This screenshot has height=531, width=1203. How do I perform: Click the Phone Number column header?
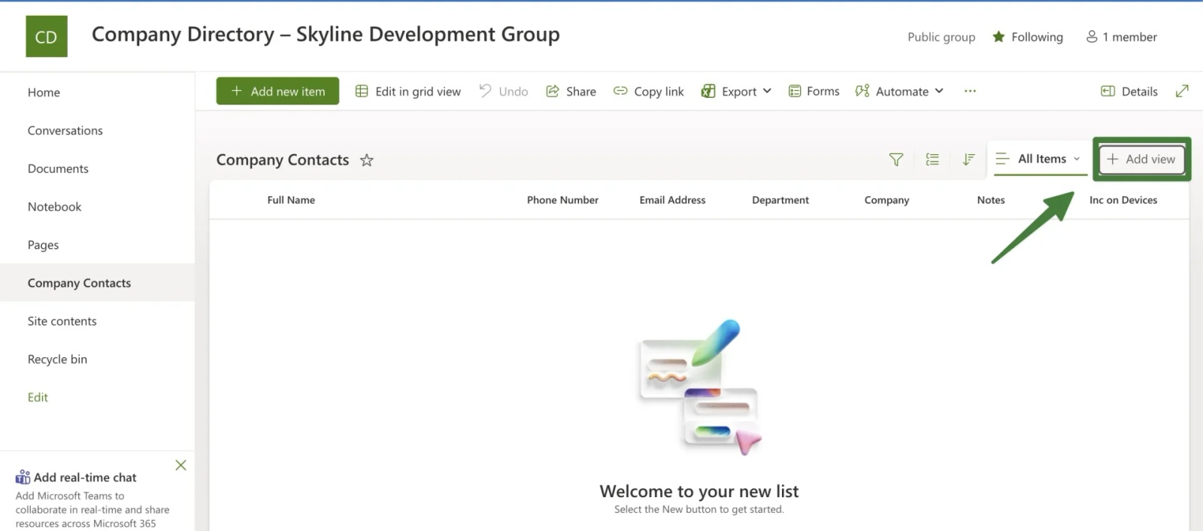coord(562,200)
